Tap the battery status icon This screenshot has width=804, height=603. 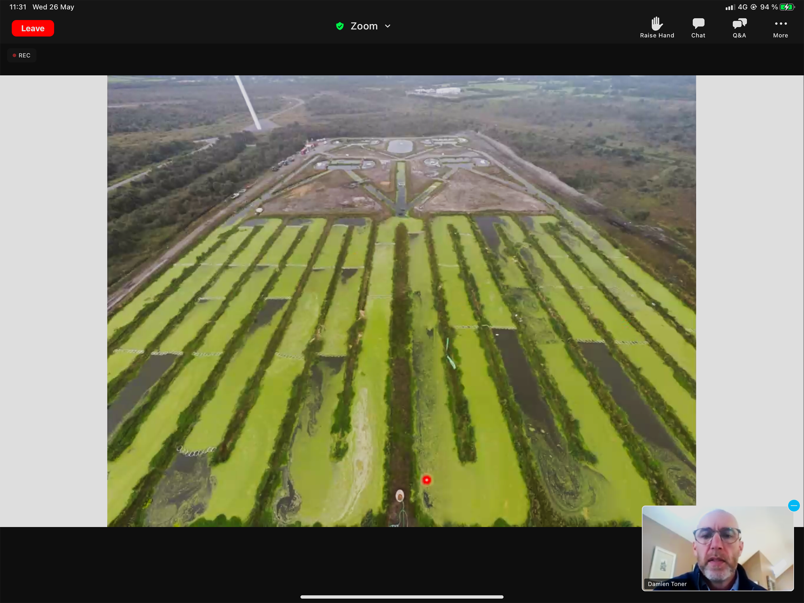pos(787,7)
